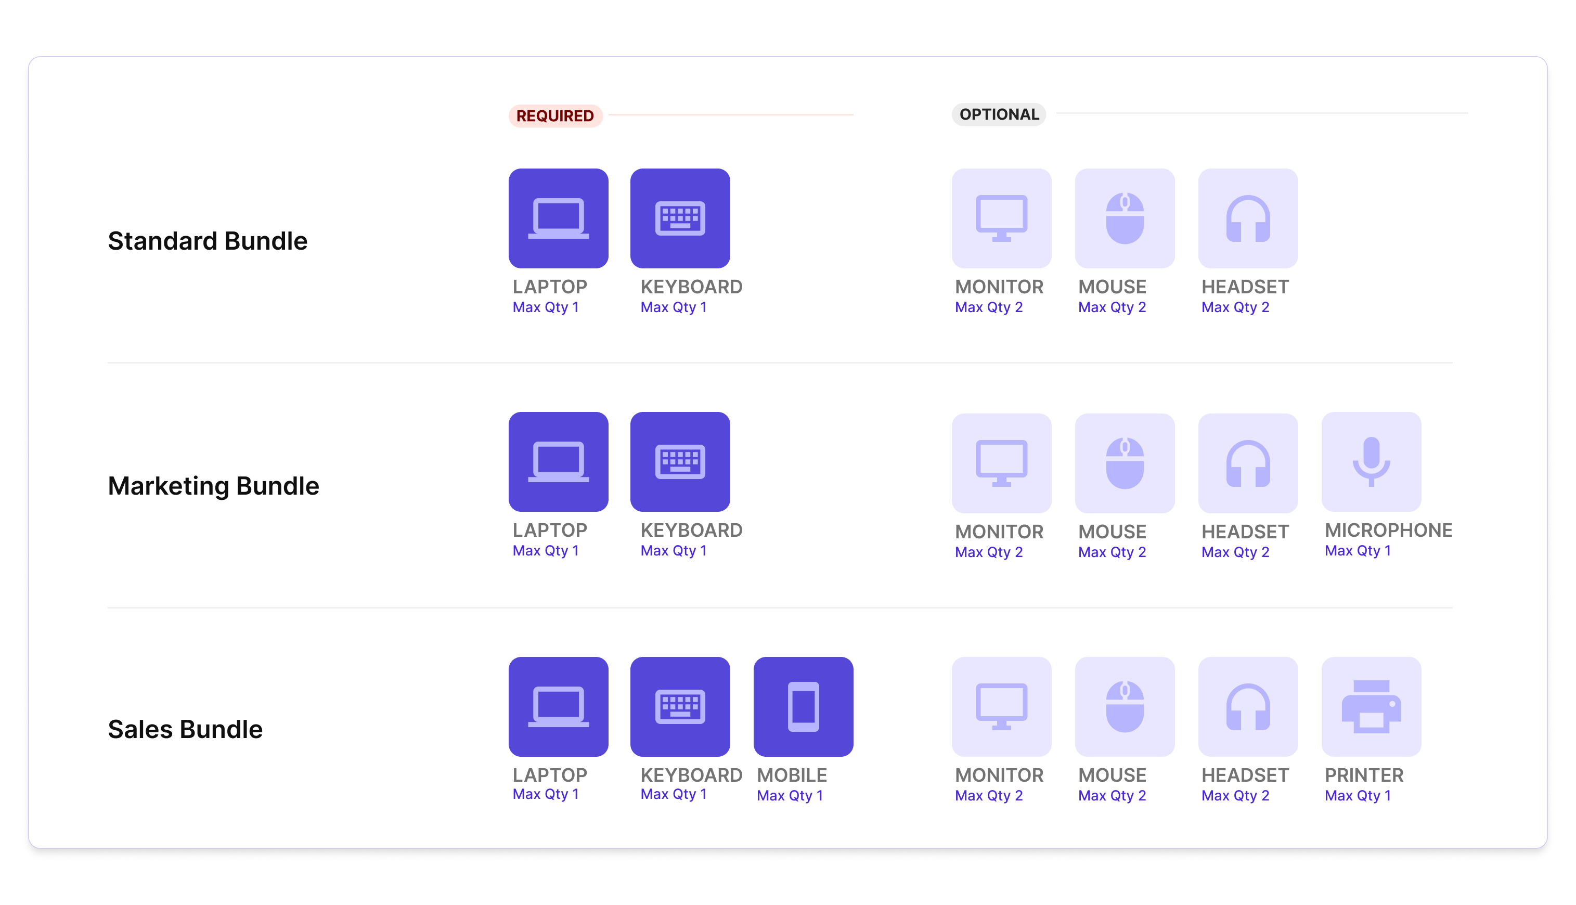The height and width of the screenshot is (905, 1576).
Task: Click Max Qty 1 under Mobile
Action: click(x=790, y=796)
